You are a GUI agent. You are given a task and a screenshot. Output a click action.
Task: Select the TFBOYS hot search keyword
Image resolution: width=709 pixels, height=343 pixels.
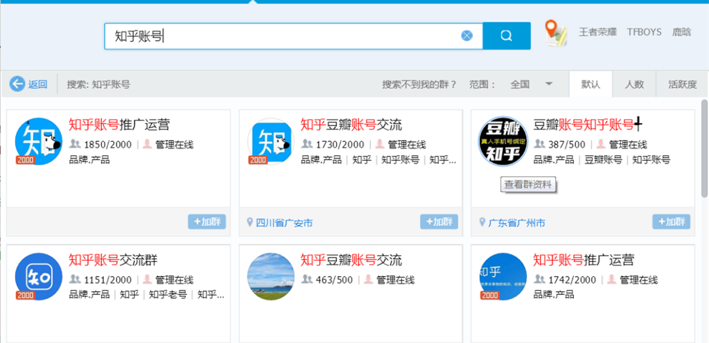point(644,32)
